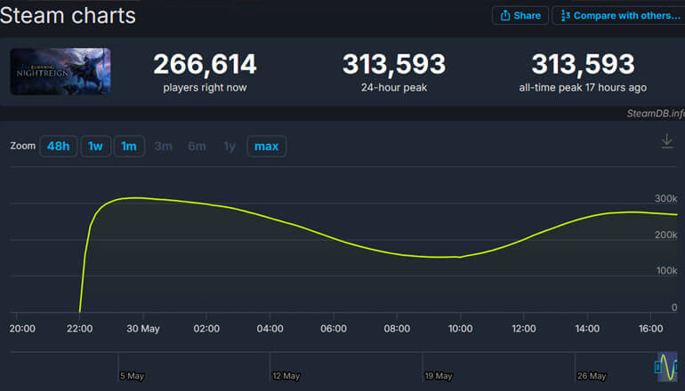Set chart zoom to 1m
This screenshot has width=685, height=391.
pos(129,146)
